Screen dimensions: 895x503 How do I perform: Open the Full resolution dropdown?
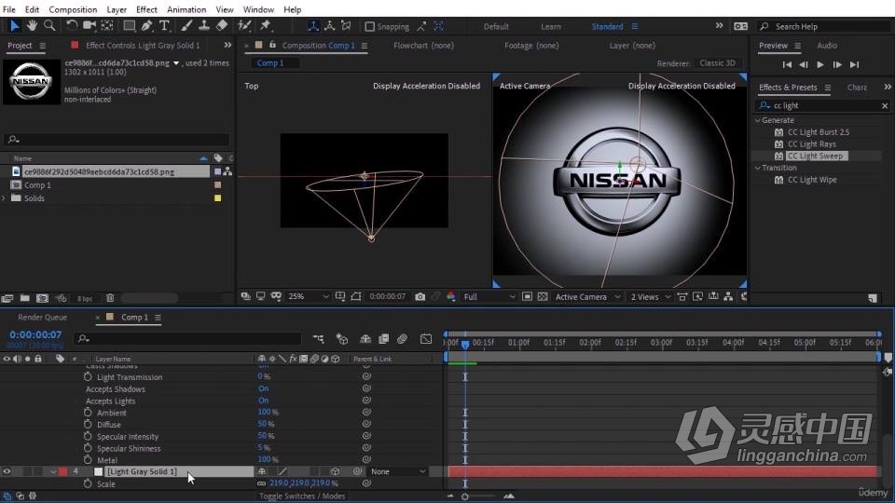tap(489, 296)
